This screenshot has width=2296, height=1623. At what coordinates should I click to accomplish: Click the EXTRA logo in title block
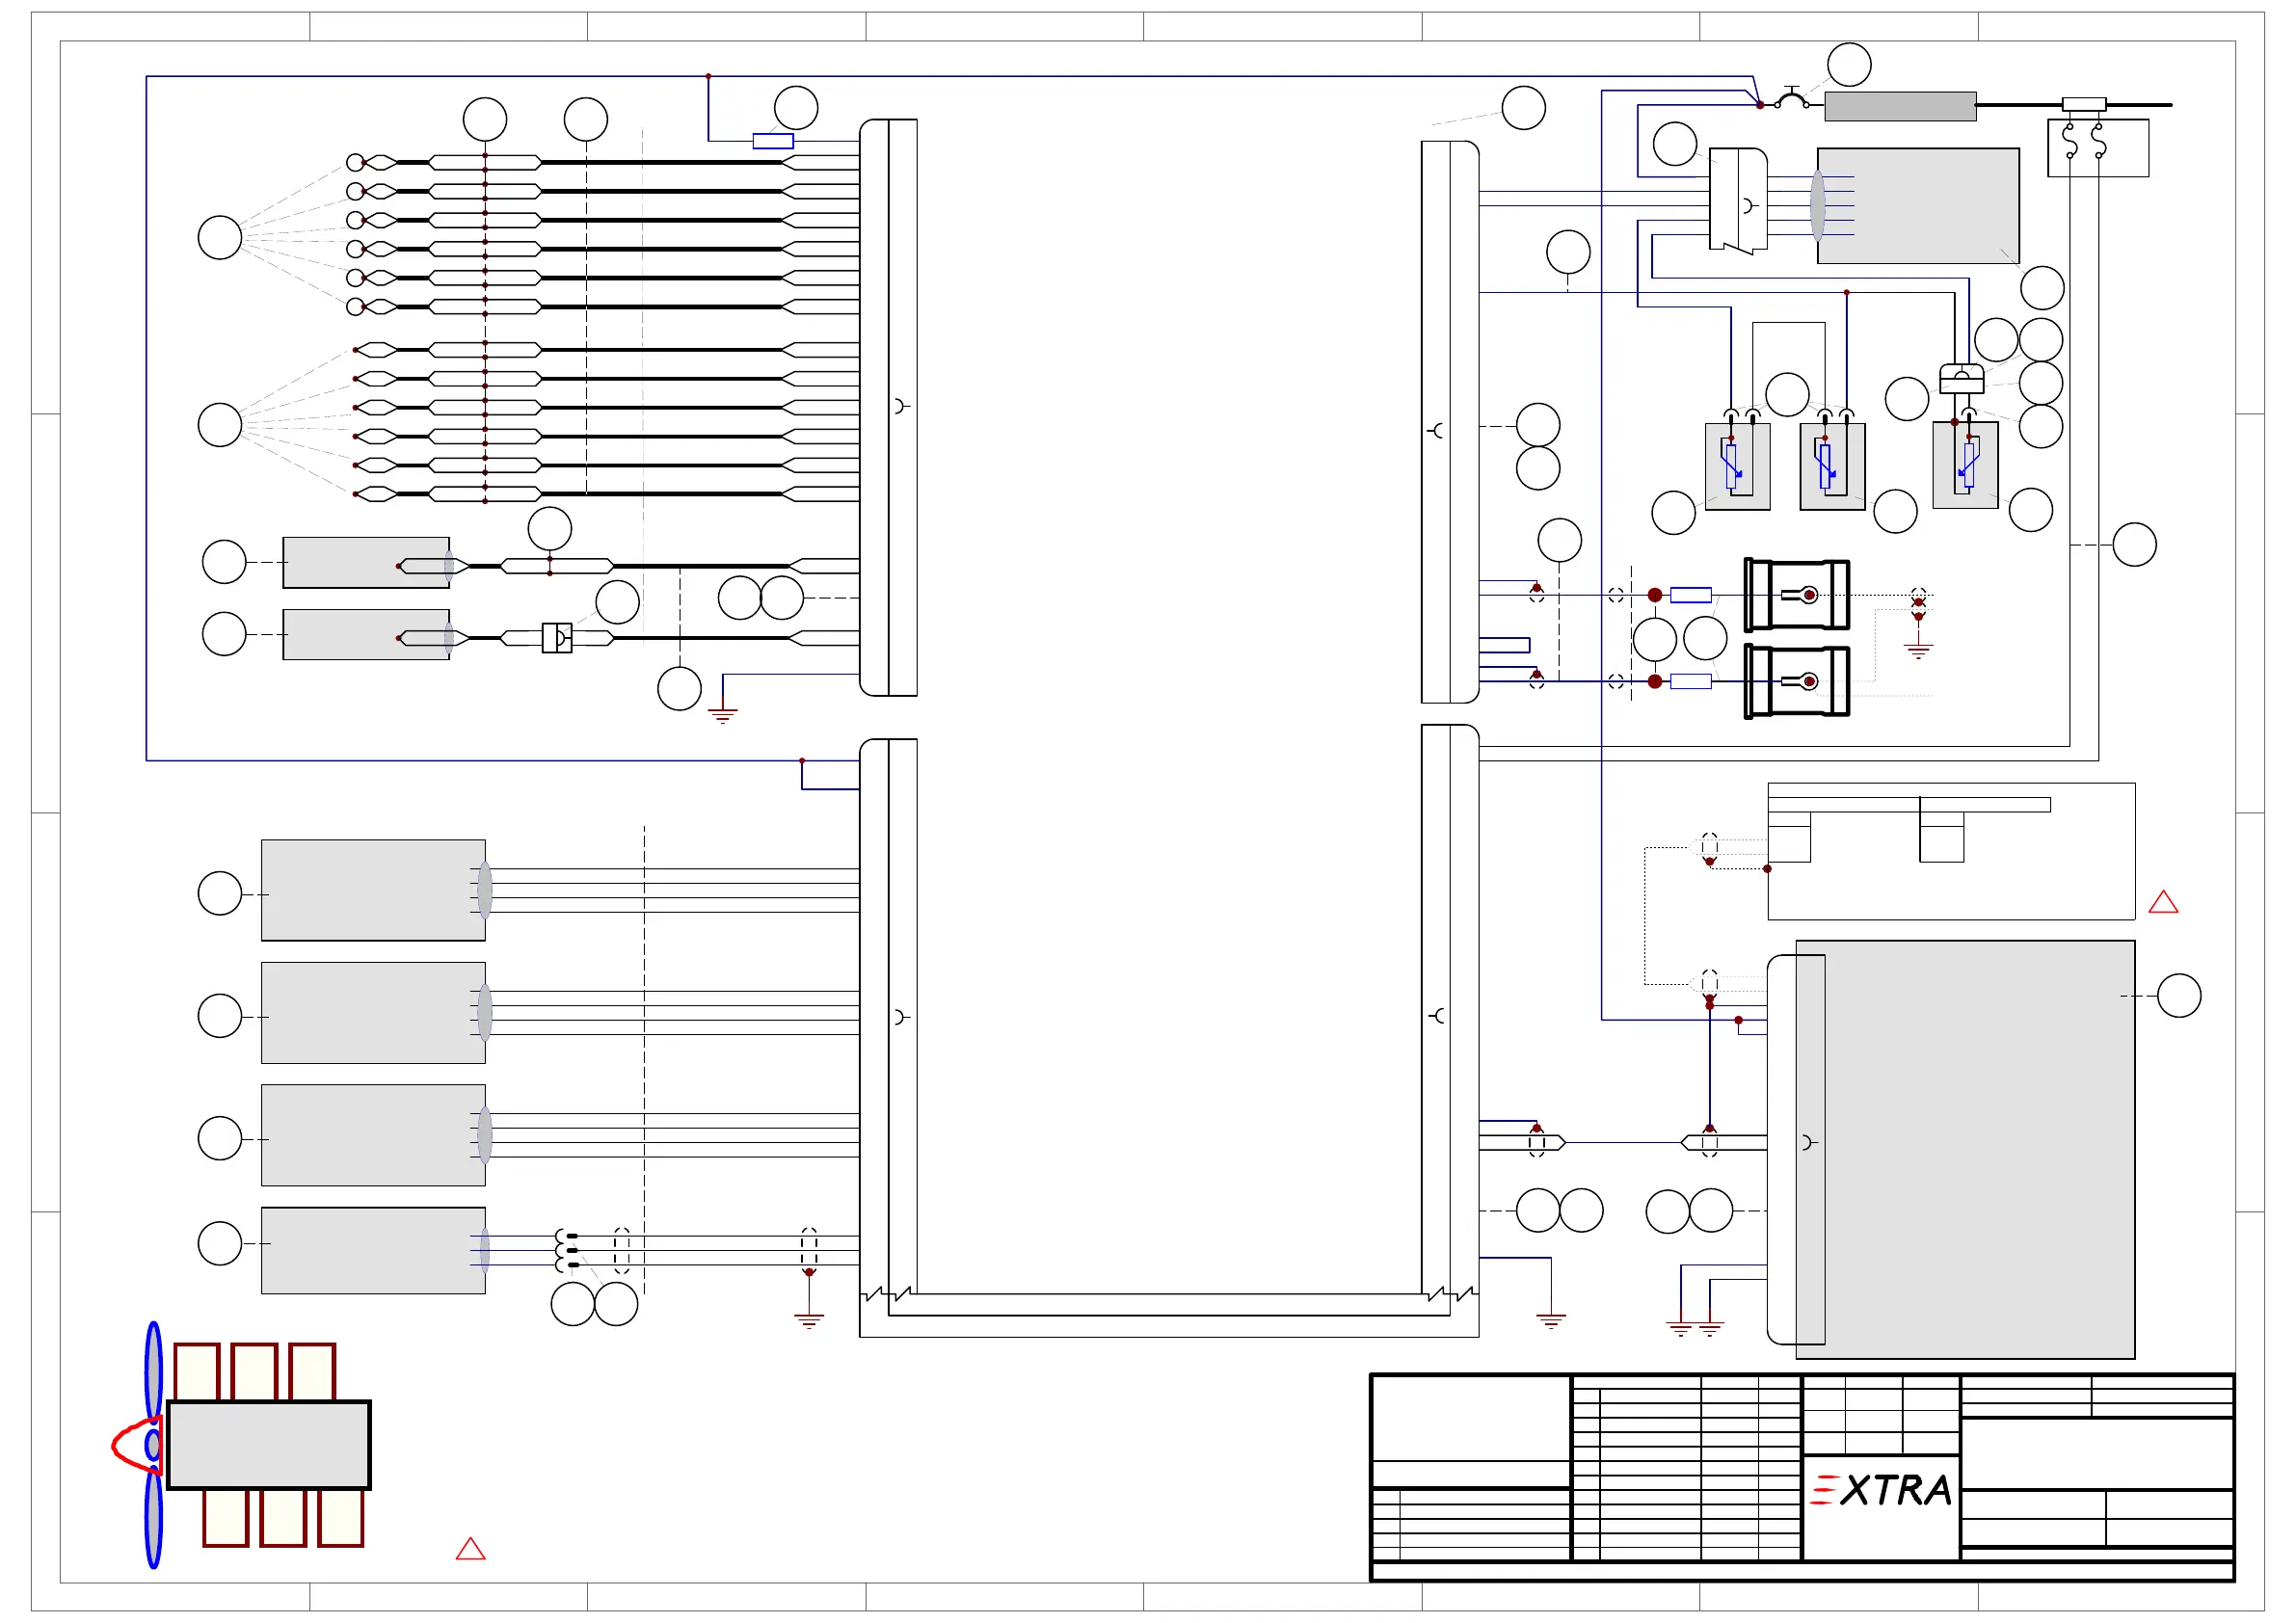coord(1881,1490)
